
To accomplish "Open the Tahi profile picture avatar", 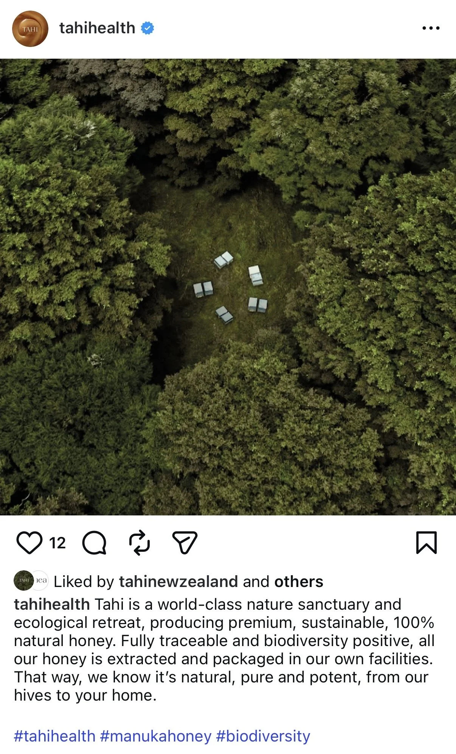I will pyautogui.click(x=30, y=29).
